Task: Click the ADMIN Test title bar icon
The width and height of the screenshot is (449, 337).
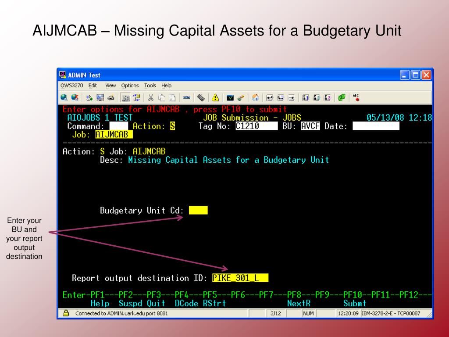Action: click(63, 75)
